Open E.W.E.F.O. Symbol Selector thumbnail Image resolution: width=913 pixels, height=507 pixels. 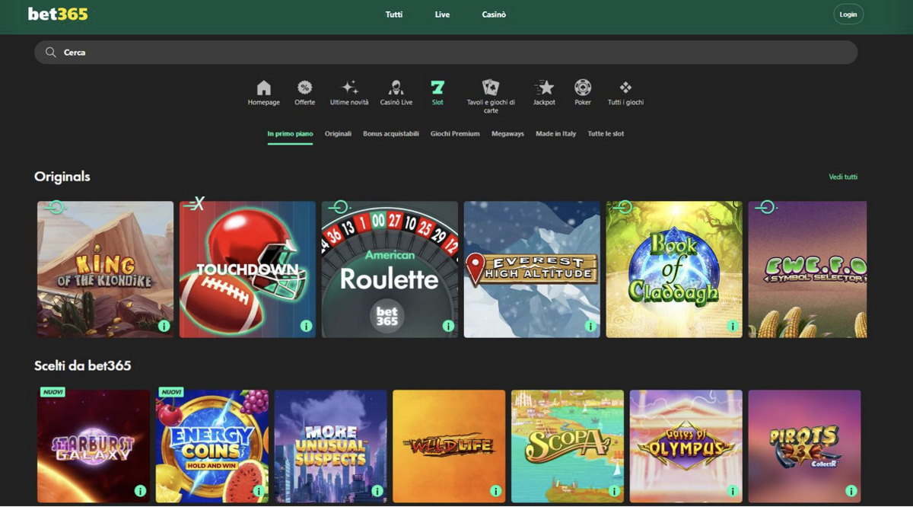point(808,269)
